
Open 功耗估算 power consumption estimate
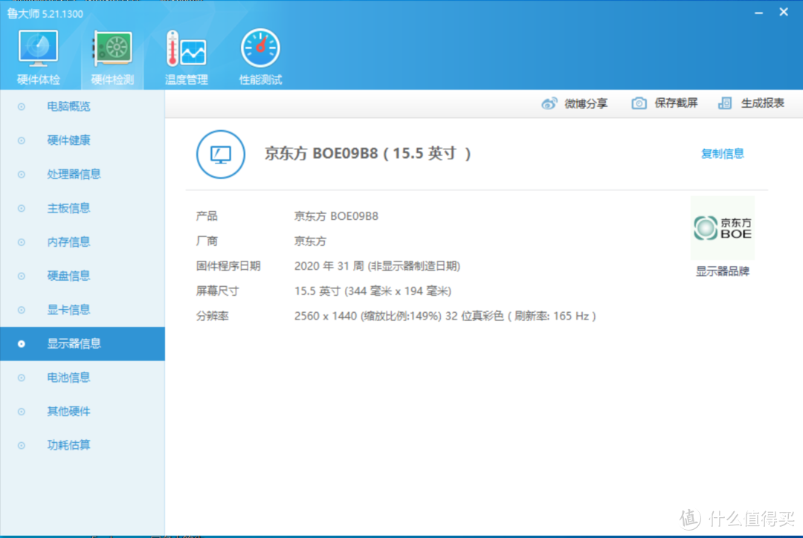(x=69, y=445)
